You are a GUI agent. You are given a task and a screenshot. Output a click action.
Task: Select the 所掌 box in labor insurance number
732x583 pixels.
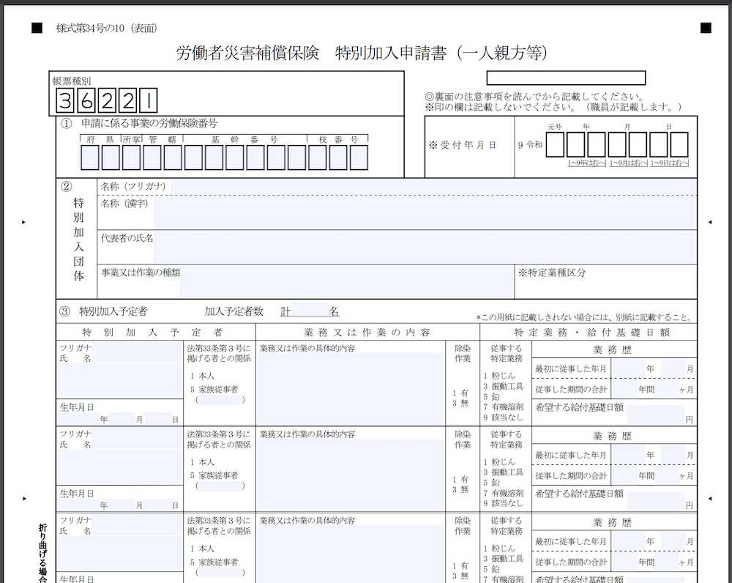(x=131, y=157)
